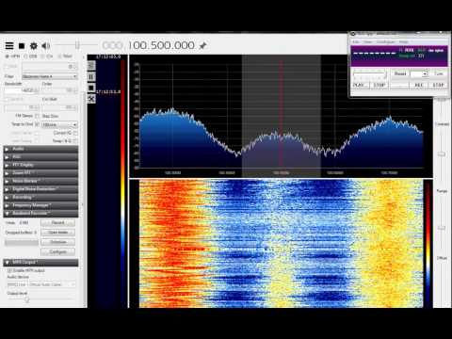Click the purple RDS Spy display area

coord(399,56)
